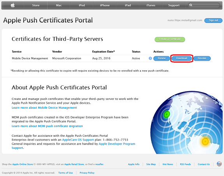Open the Apple Retail Store link
Image resolution: width=224 pixels, height=176 pixels.
(x=74, y=164)
